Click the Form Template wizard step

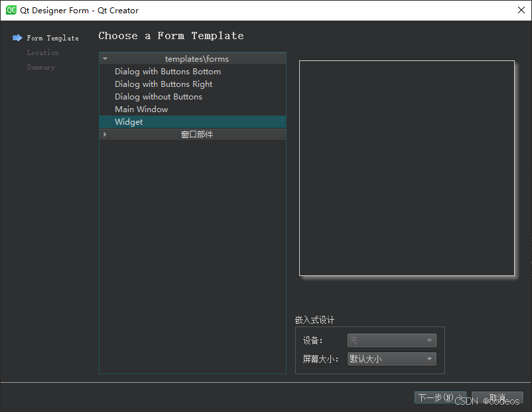coord(52,38)
